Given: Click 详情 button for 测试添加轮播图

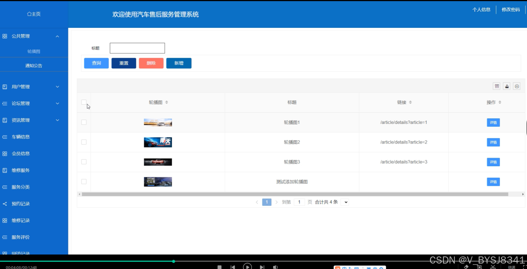Looking at the screenshot, I should coord(493,182).
